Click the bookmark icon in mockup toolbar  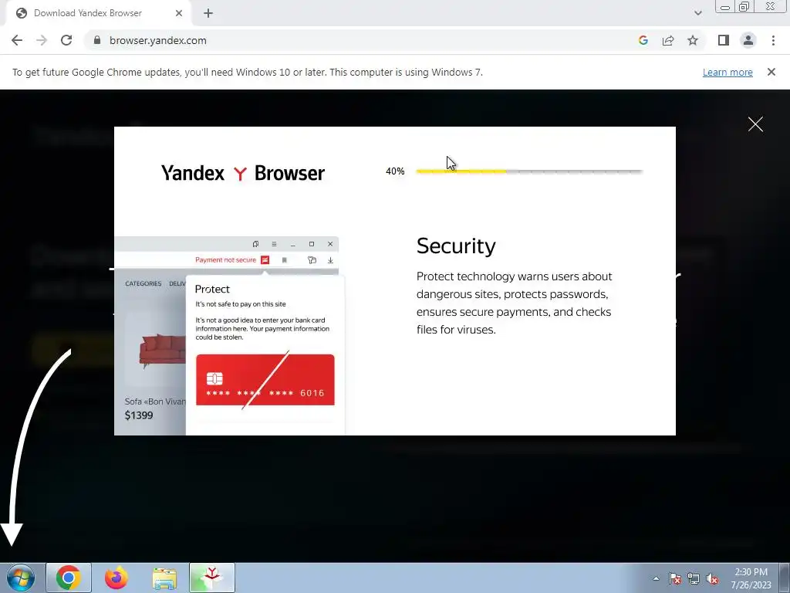pyautogui.click(x=284, y=260)
